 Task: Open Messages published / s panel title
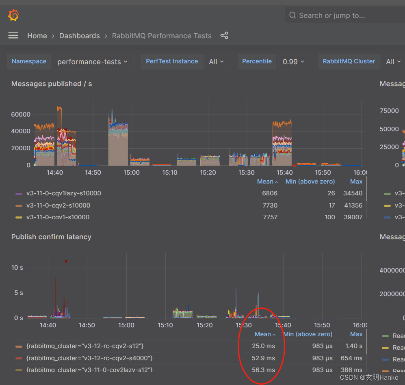pos(52,84)
